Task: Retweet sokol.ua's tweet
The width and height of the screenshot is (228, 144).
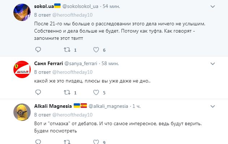Action: [x=67, y=50]
